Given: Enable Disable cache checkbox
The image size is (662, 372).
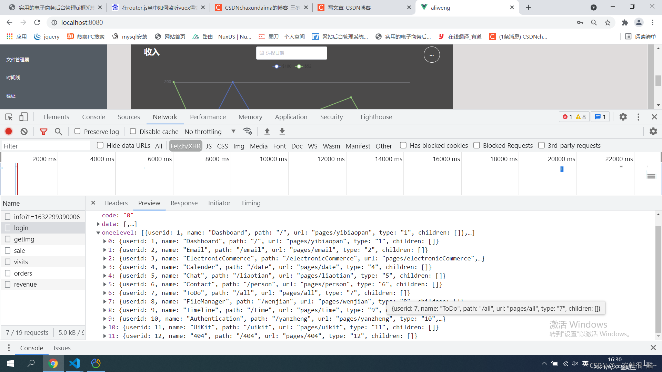Looking at the screenshot, I should (x=133, y=131).
